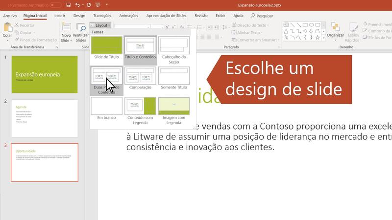
Task: Click the Undo arrow icon
Action: click(78, 5)
